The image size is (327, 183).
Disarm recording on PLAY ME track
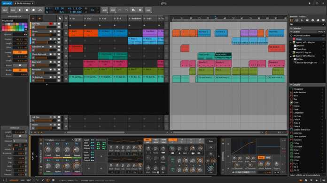pyautogui.click(x=51, y=24)
